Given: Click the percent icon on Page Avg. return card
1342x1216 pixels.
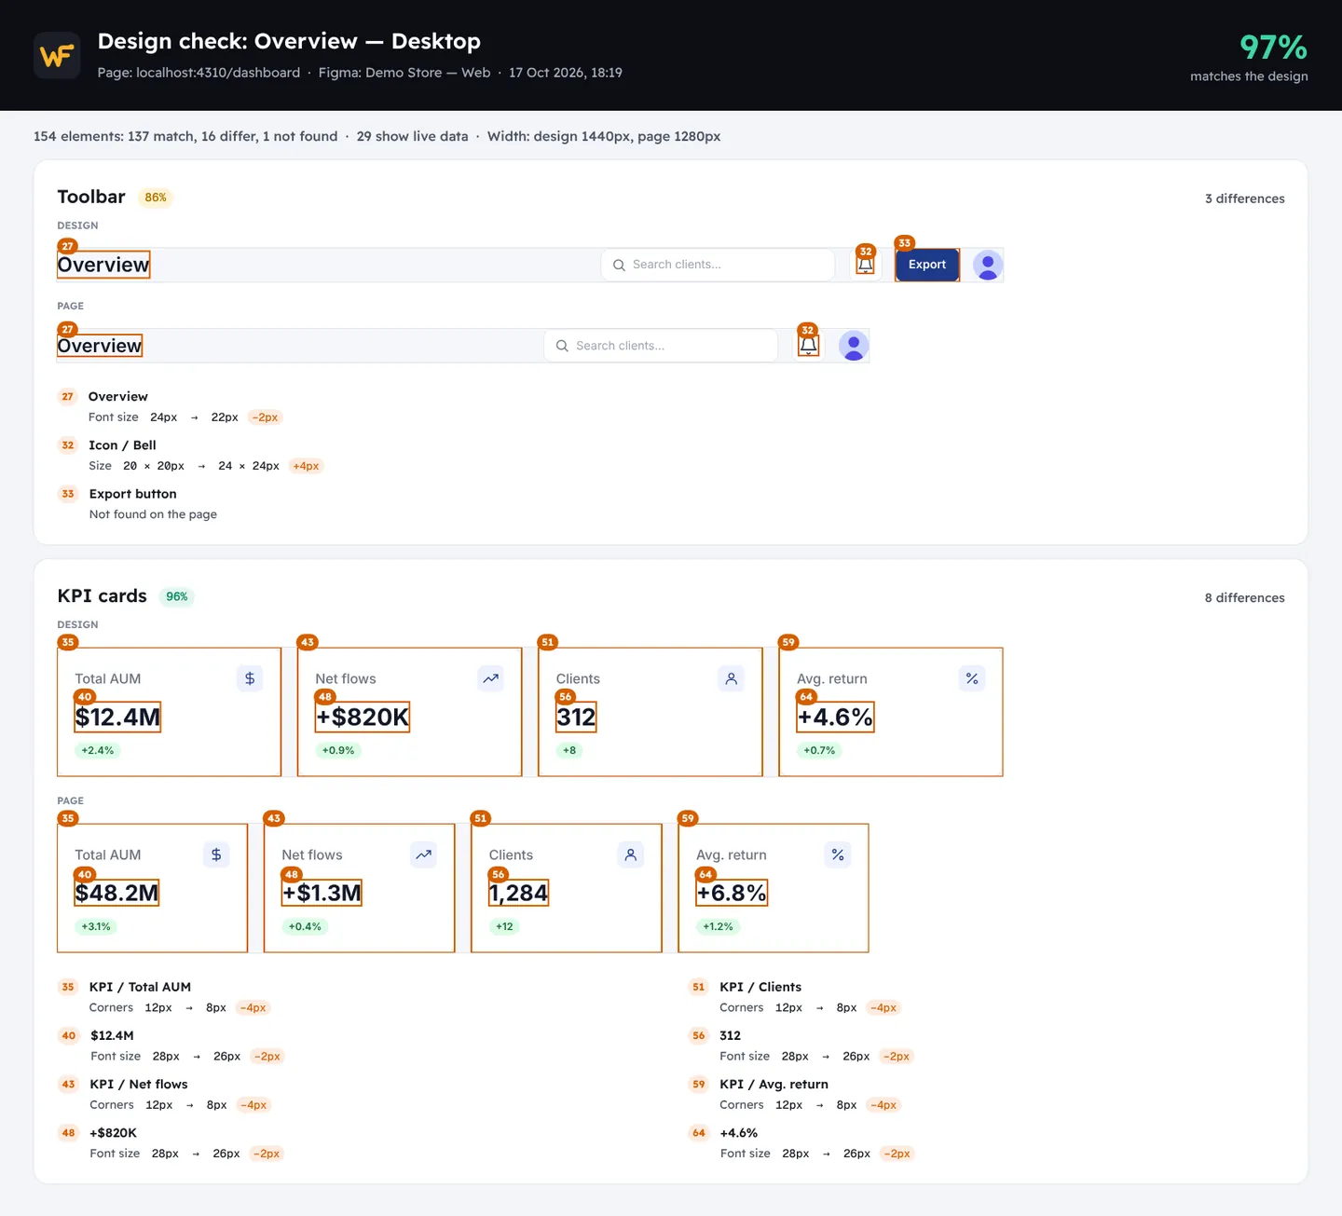Looking at the screenshot, I should 838,854.
